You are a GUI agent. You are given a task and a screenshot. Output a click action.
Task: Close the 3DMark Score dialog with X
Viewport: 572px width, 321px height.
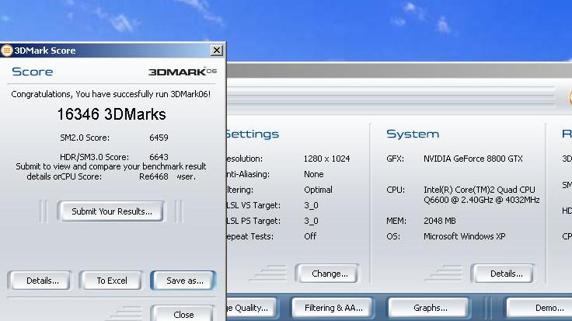217,51
